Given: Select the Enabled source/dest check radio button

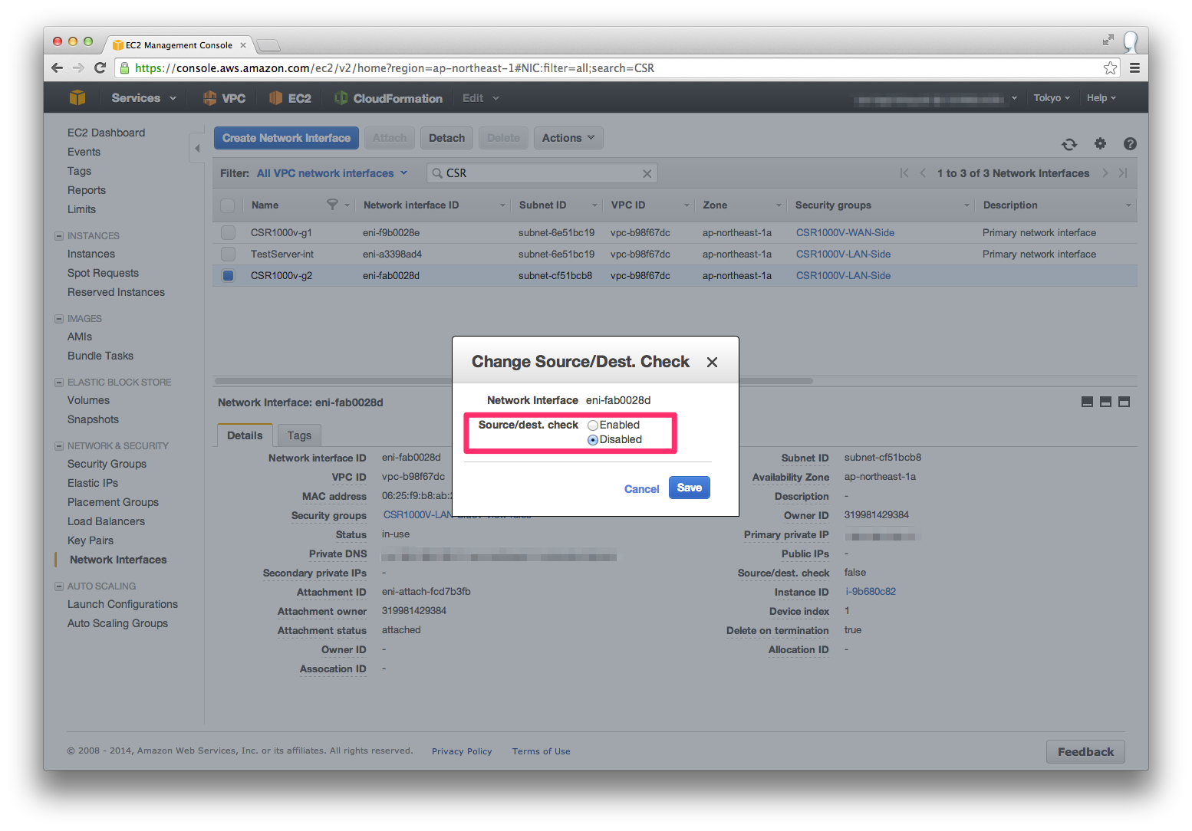Looking at the screenshot, I should tap(592, 425).
